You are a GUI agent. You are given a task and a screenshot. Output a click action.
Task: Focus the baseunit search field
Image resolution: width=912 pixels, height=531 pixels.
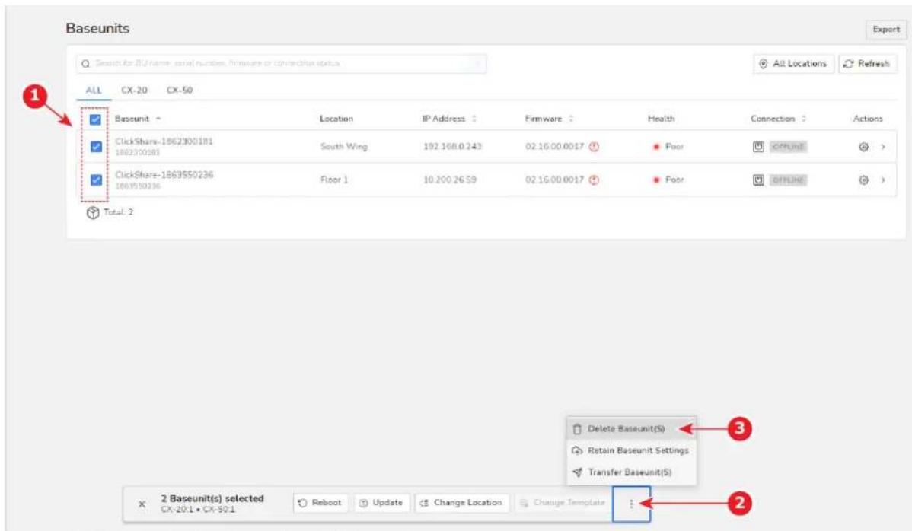[x=282, y=64]
